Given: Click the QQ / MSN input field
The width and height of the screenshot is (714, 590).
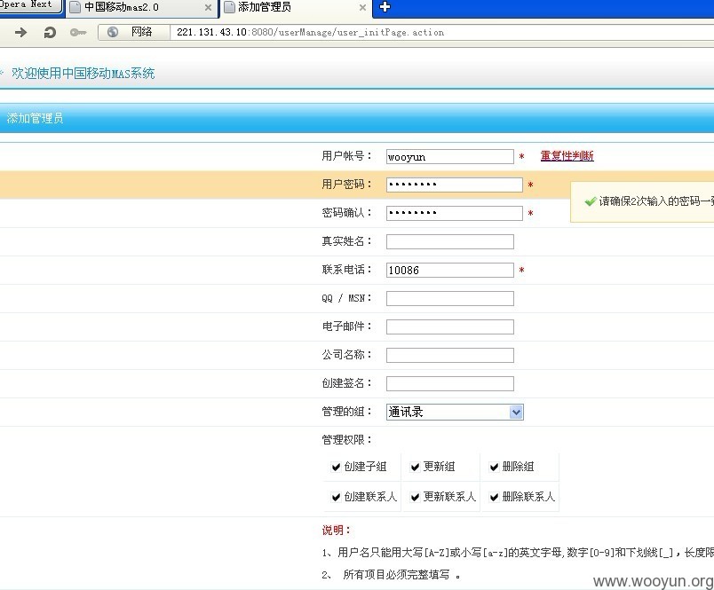Looking at the screenshot, I should click(x=450, y=298).
